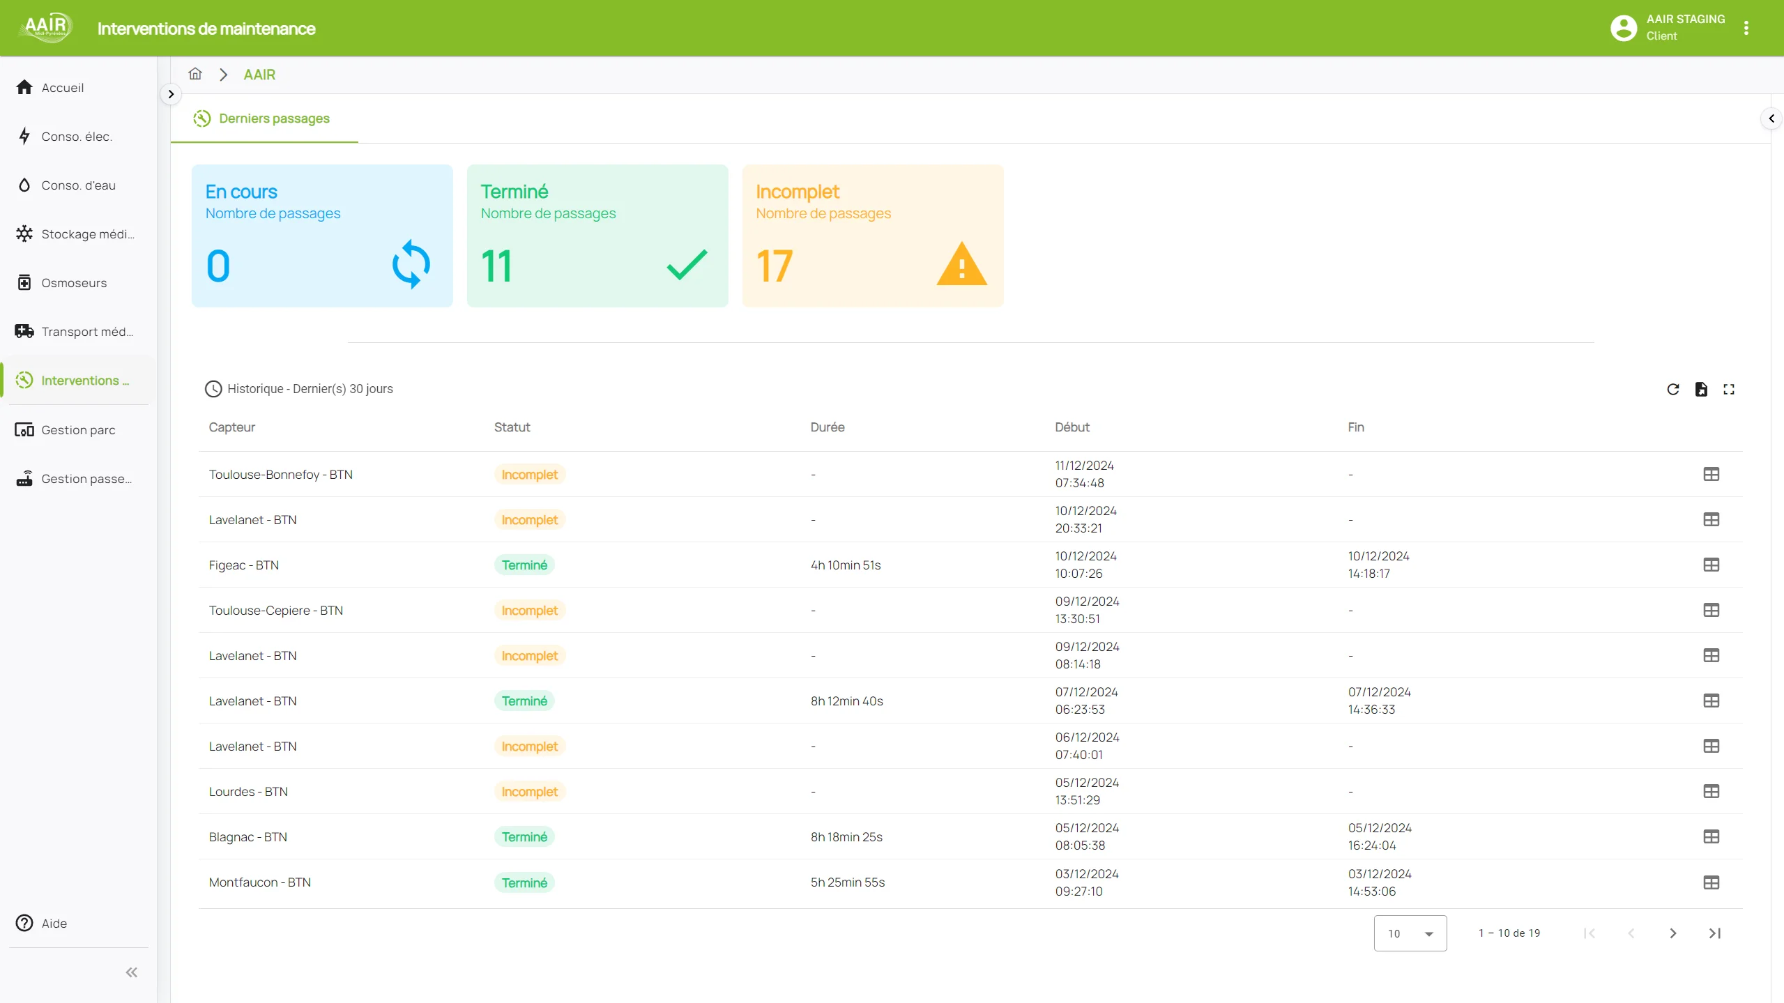Image resolution: width=1784 pixels, height=1003 pixels.
Task: Open Conso. élec. menu item
Action: coord(77,137)
